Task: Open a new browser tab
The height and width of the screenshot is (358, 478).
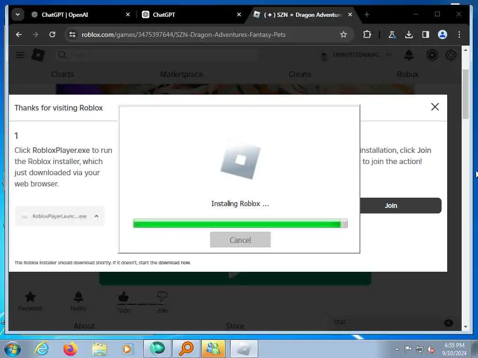Action: (x=367, y=14)
